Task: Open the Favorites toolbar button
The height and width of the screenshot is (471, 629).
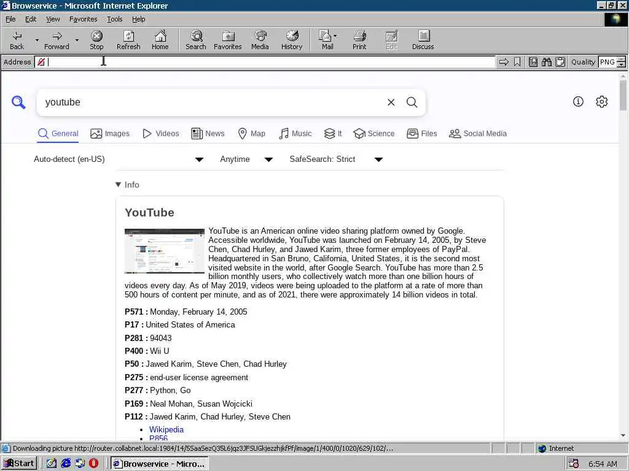Action: [x=227, y=40]
